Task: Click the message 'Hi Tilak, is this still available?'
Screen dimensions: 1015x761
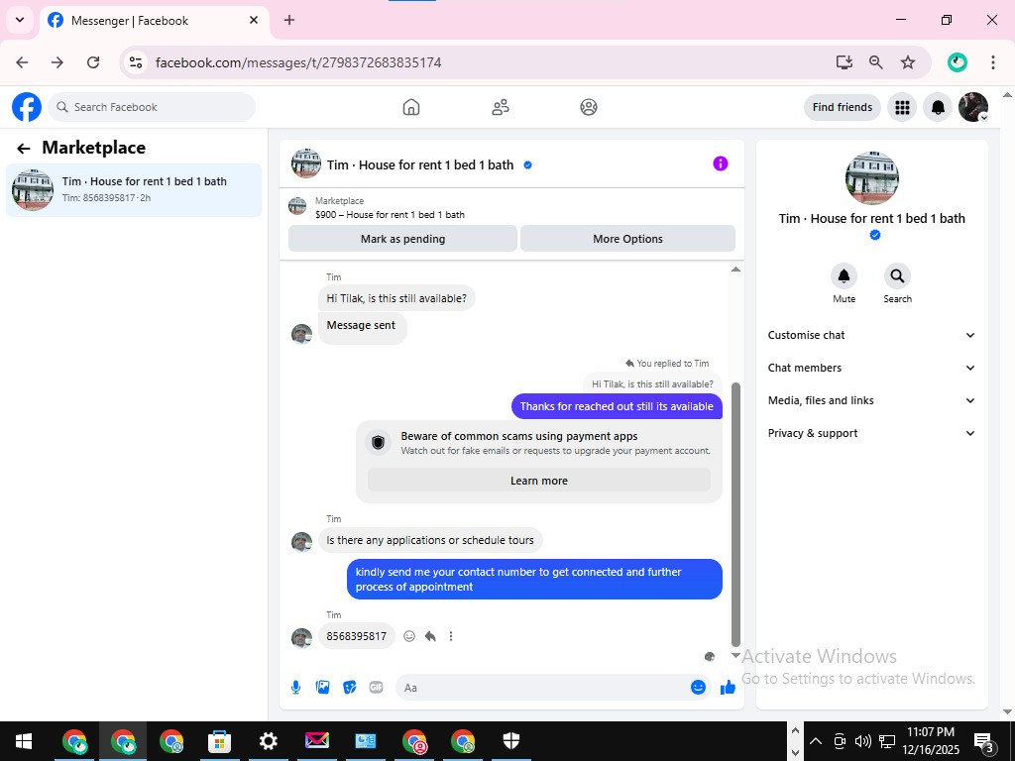Action: click(x=396, y=298)
